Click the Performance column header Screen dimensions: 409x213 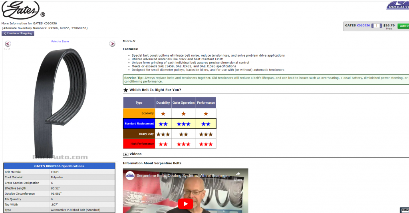coord(206,103)
